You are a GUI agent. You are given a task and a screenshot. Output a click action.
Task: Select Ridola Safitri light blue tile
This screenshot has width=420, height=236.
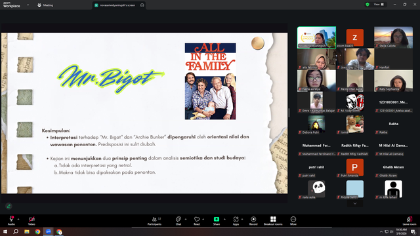(x=355, y=189)
